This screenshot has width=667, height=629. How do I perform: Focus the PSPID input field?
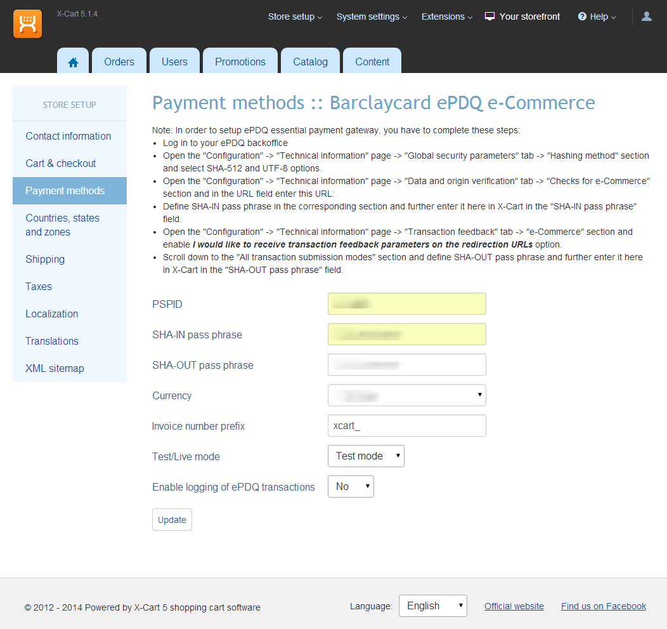406,304
